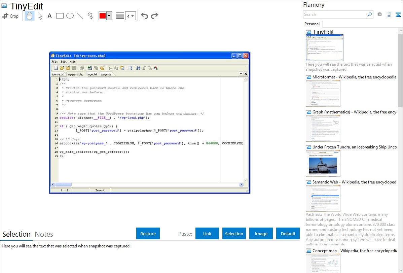Select the freehand draw tool
This screenshot has height=273, width=403.
(90, 16)
